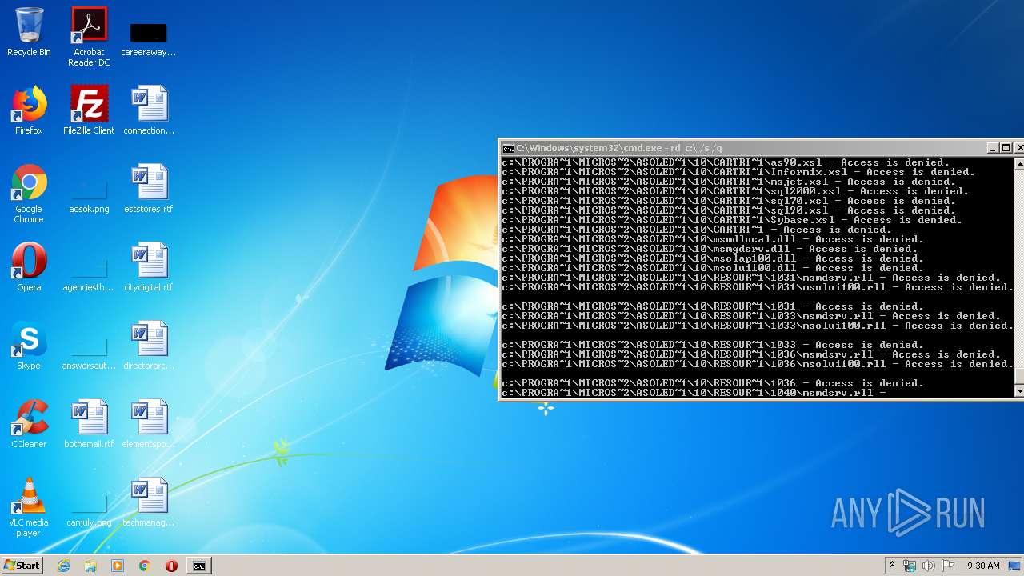The height and width of the screenshot is (576, 1024).
Task: Launch Opera from the desktop shortcut
Action: pyautogui.click(x=29, y=268)
